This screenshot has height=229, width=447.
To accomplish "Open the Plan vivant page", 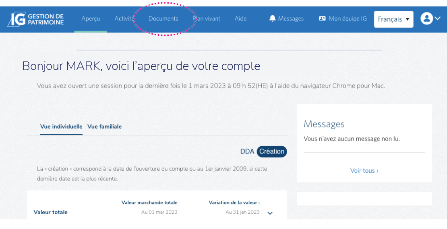I will click(x=207, y=18).
